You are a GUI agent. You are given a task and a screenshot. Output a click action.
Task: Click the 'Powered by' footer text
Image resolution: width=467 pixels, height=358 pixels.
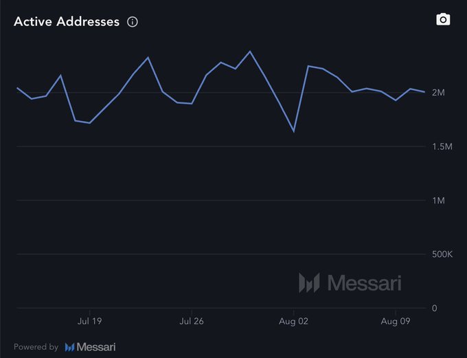pos(36,347)
